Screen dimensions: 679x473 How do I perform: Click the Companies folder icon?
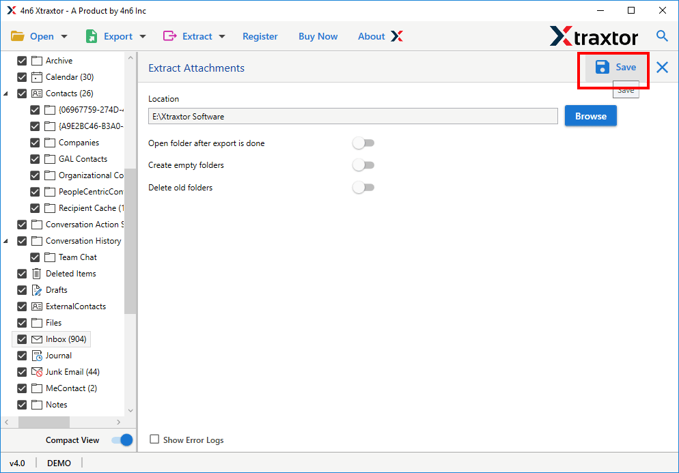(x=50, y=143)
